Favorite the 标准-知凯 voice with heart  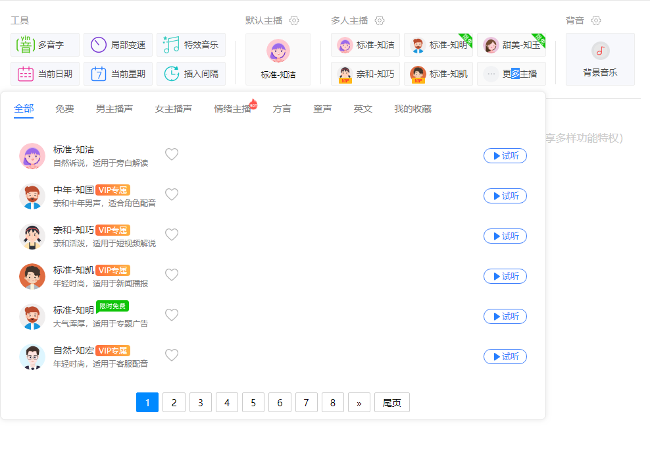[x=172, y=275]
